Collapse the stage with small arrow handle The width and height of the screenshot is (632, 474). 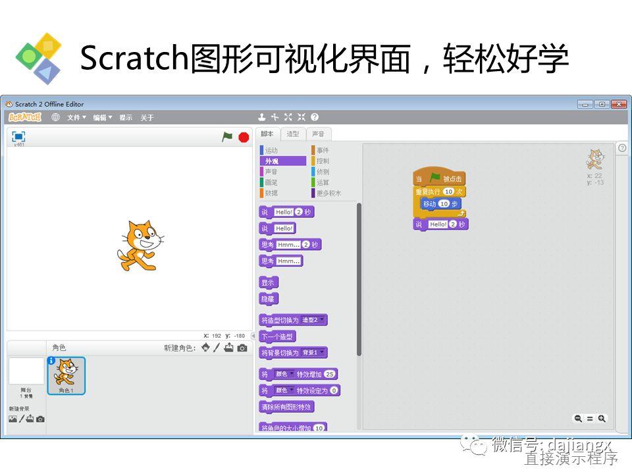coord(253,335)
